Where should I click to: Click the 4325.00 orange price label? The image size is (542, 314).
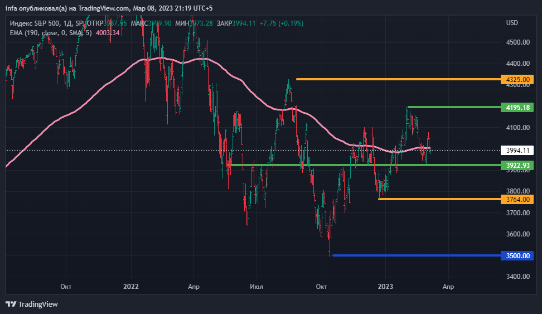click(x=517, y=80)
